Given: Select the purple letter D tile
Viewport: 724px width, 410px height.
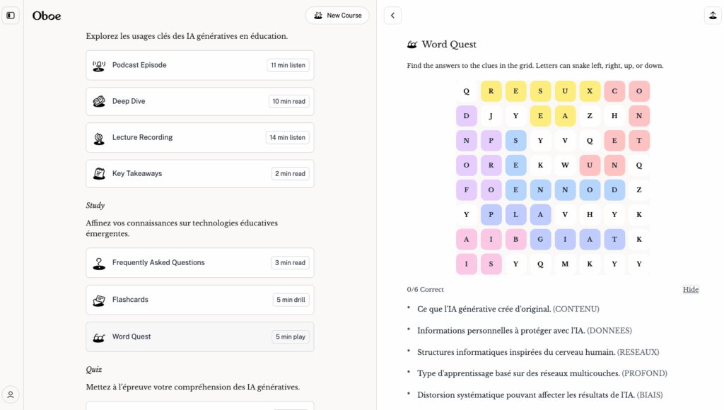Looking at the screenshot, I should coord(466,116).
